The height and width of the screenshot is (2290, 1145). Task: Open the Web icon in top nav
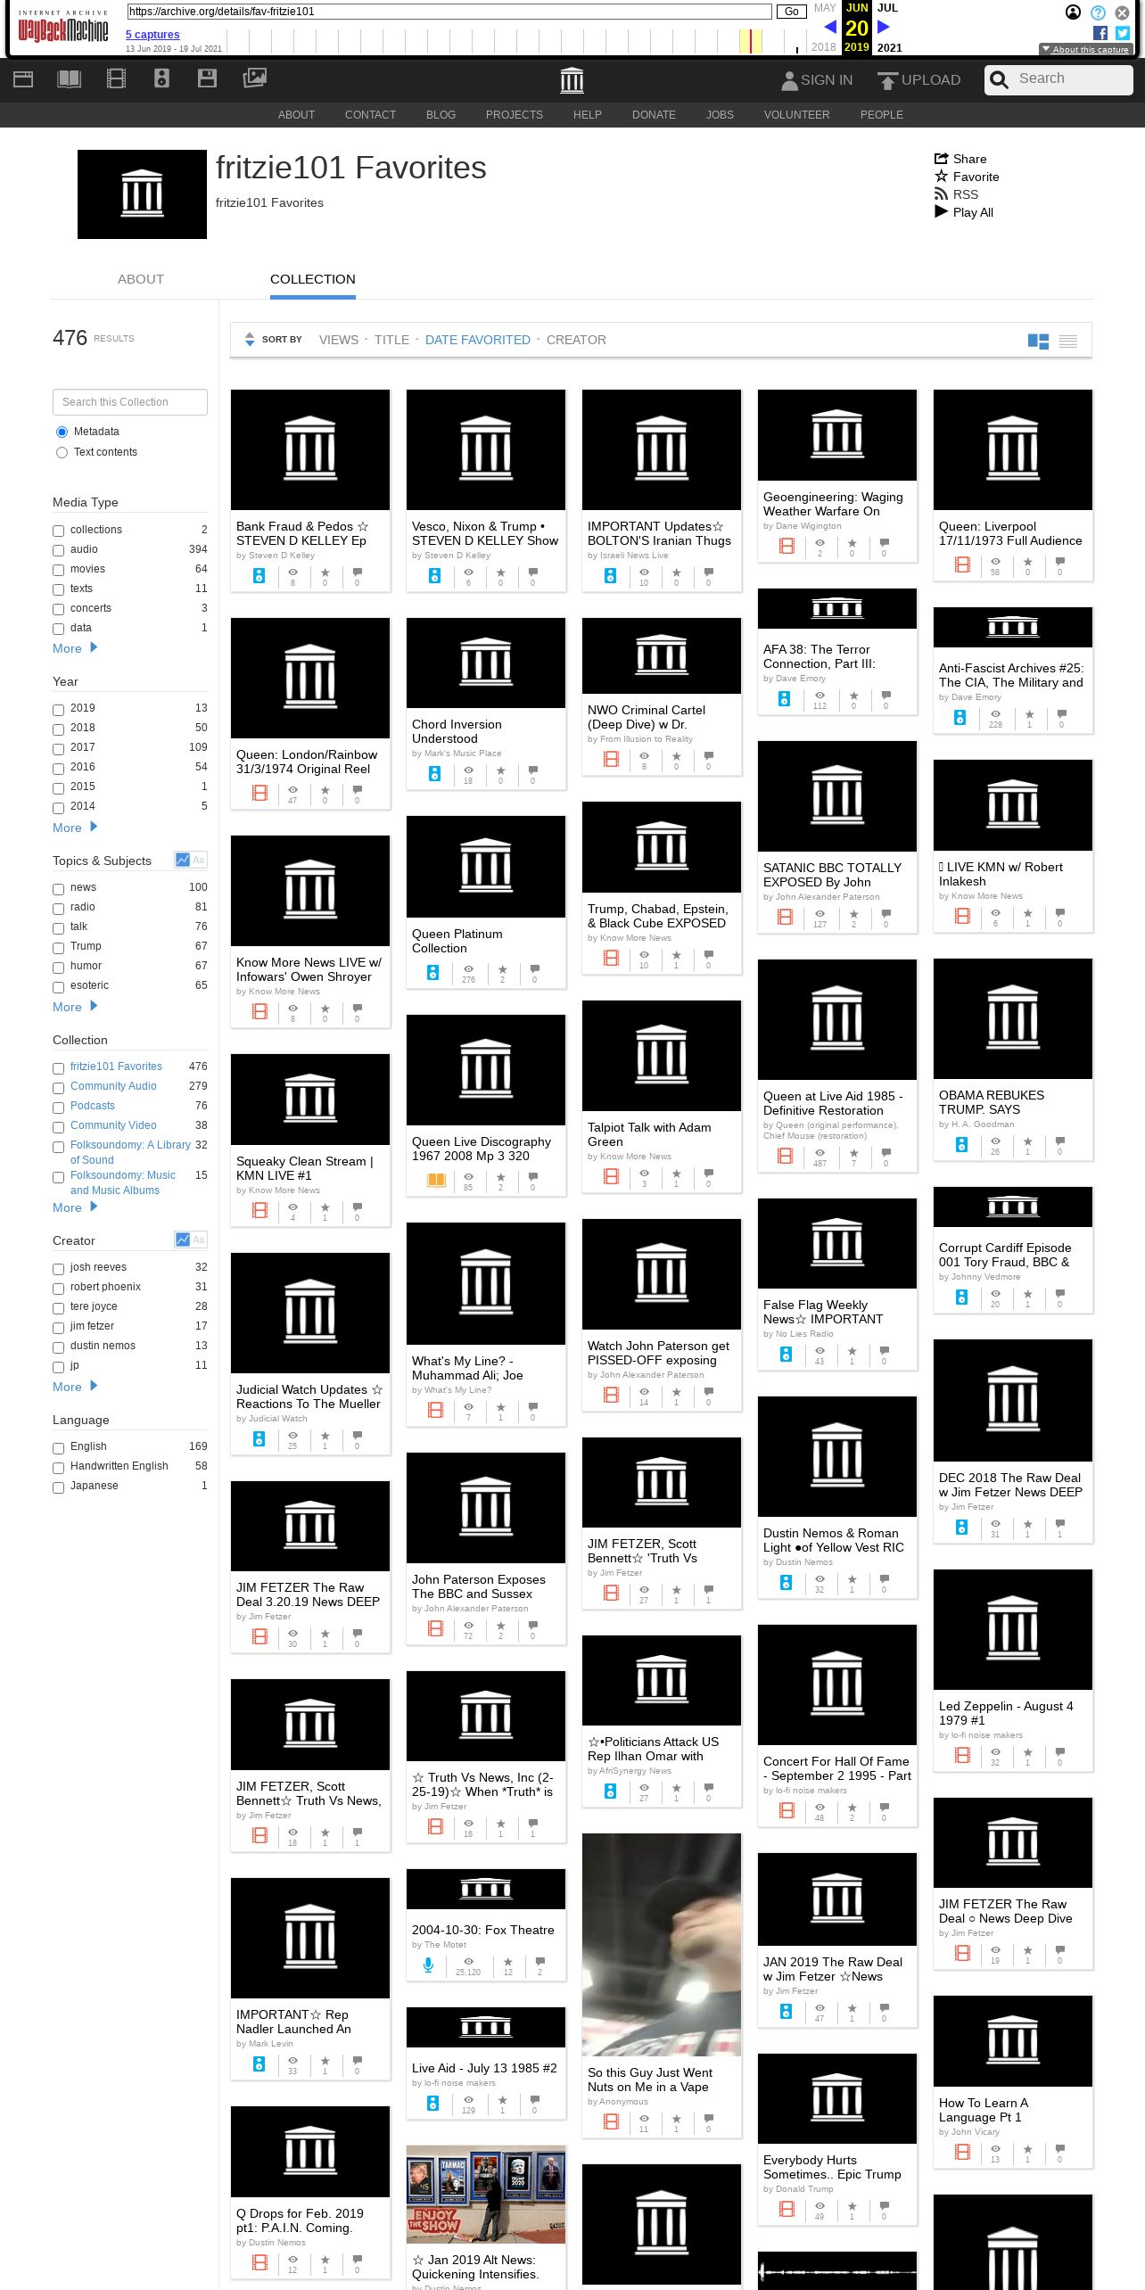click(x=23, y=78)
